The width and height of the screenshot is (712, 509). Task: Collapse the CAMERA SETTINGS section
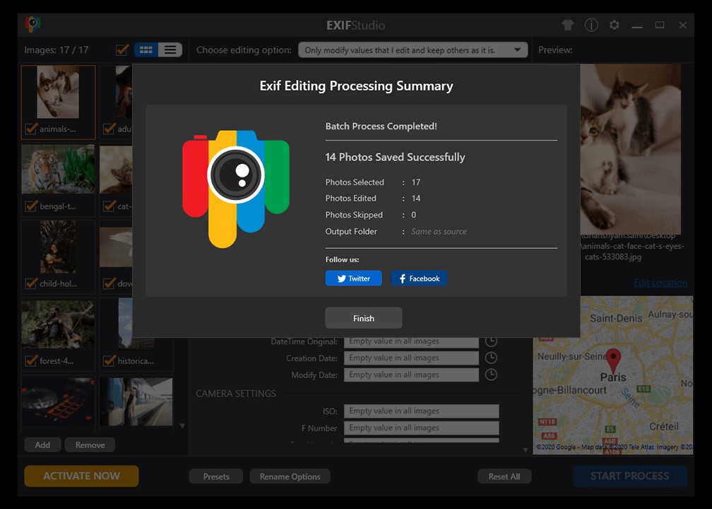(236, 394)
